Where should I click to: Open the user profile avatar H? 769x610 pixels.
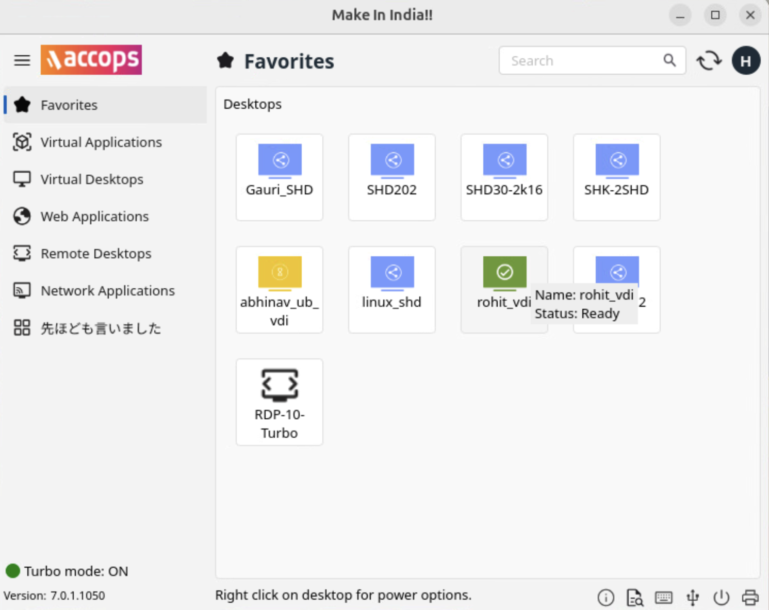click(x=745, y=61)
